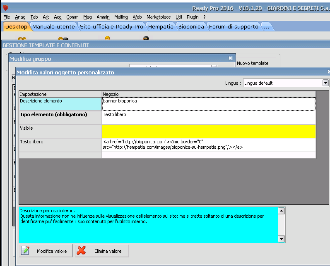Open the ? help menu
330x266 pixels.
click(205, 17)
